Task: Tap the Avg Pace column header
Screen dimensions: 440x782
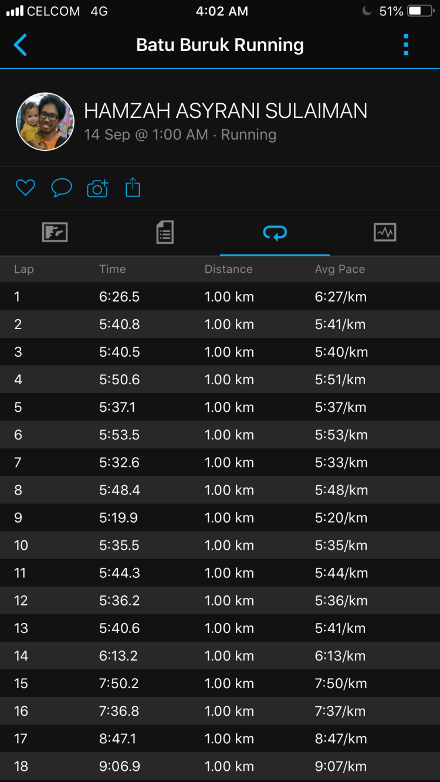Action: 340,269
